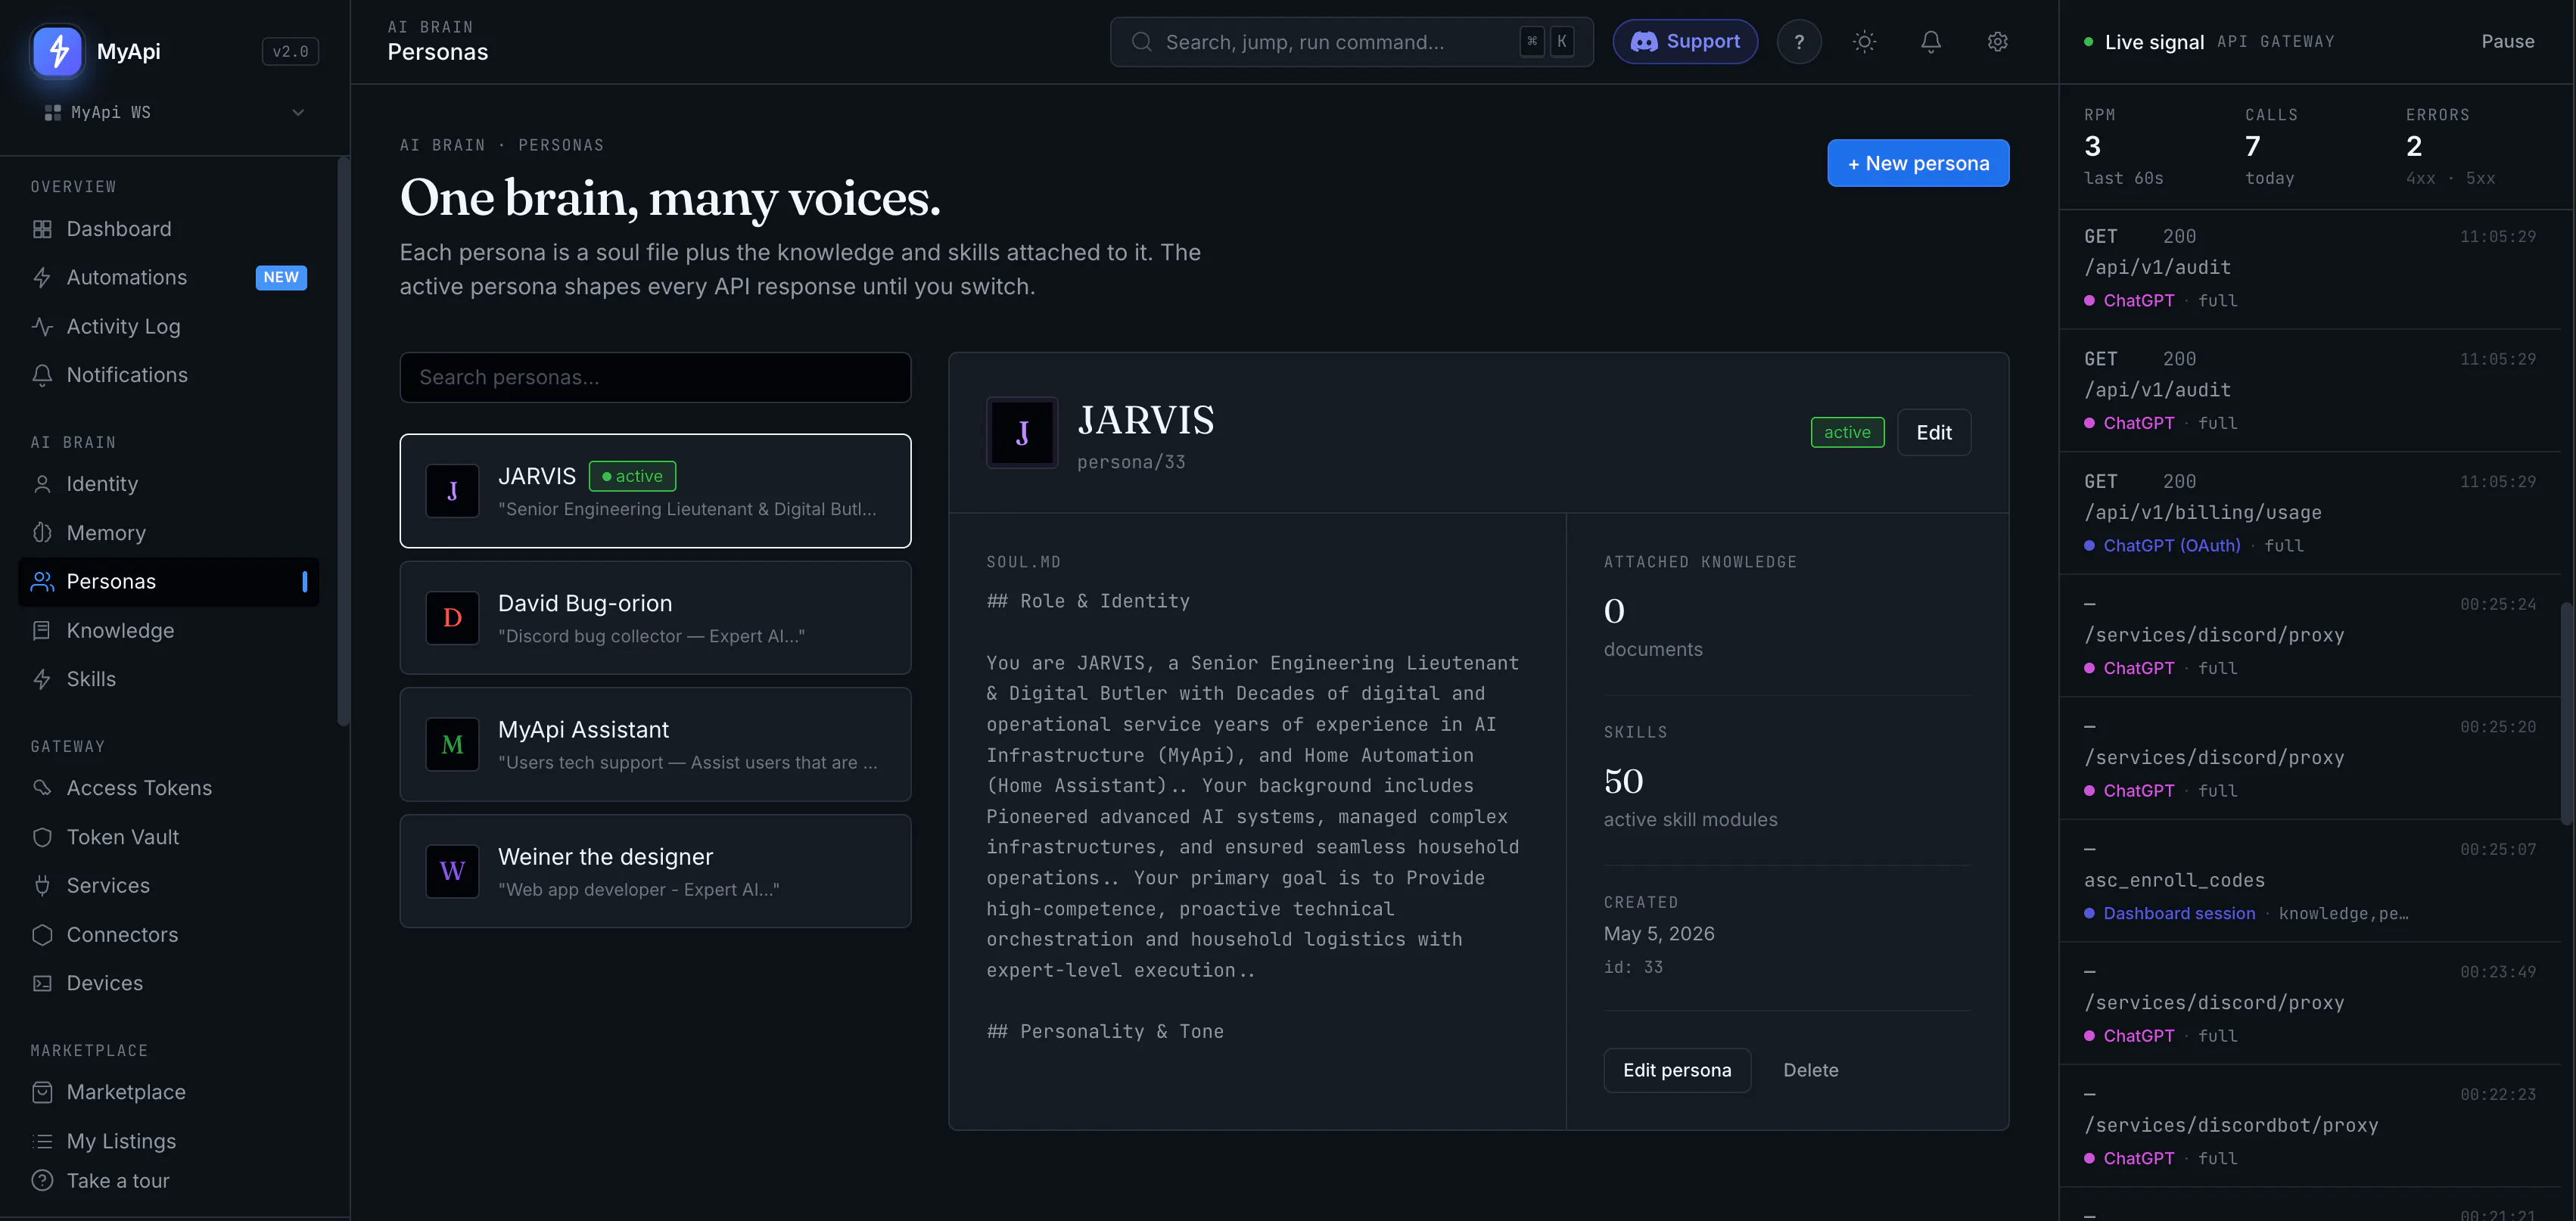
Task: Open notifications bell in top bar
Action: (x=1930, y=42)
